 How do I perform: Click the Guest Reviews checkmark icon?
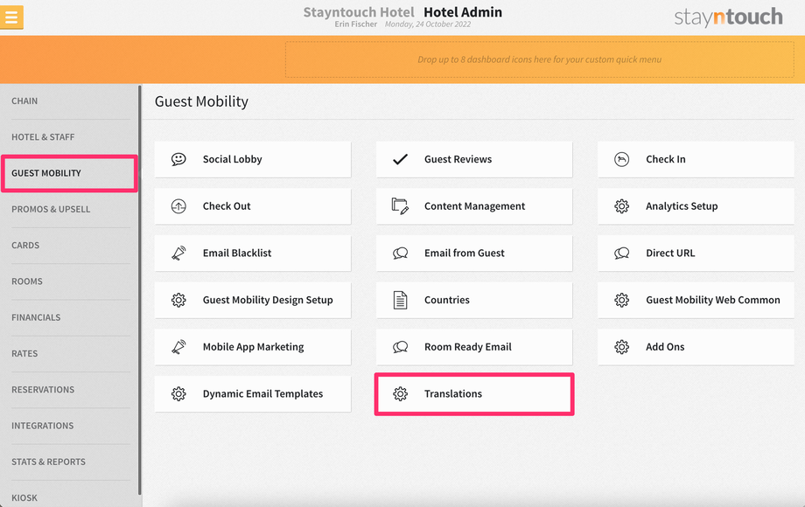pyautogui.click(x=401, y=159)
